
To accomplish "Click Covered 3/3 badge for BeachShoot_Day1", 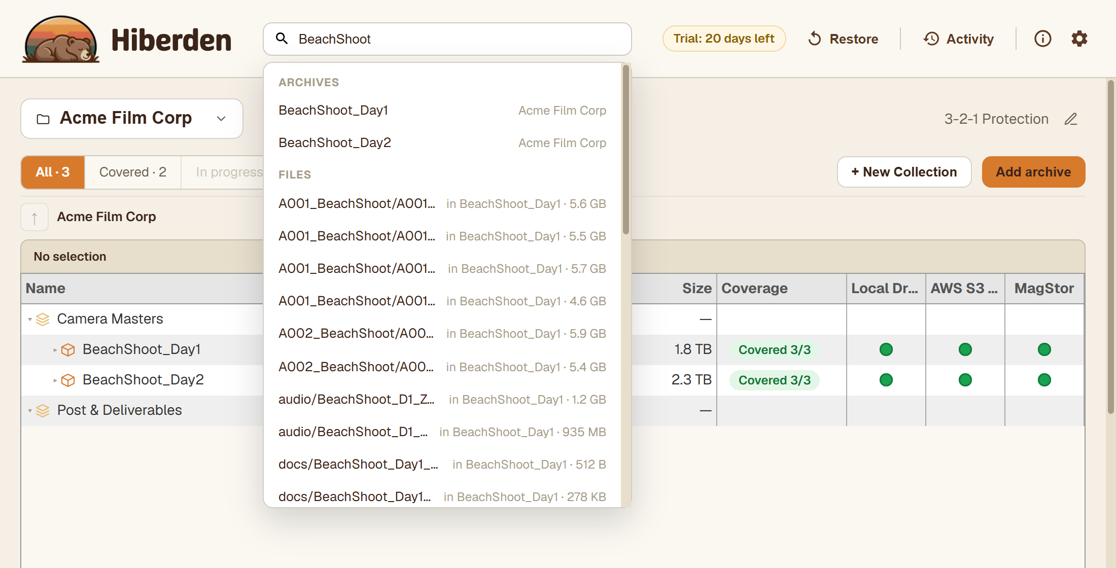I will point(774,349).
